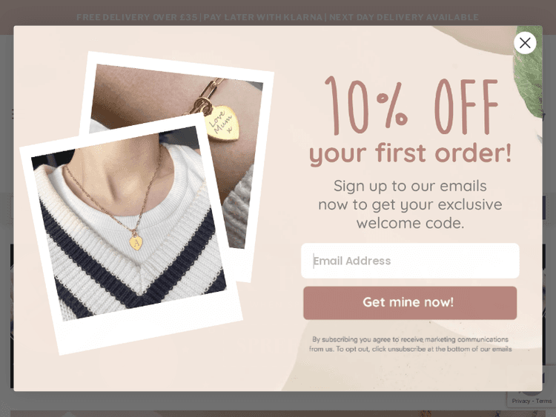
Task: Click the hamburger menu dots behind popup edge
Action: [x=13, y=114]
